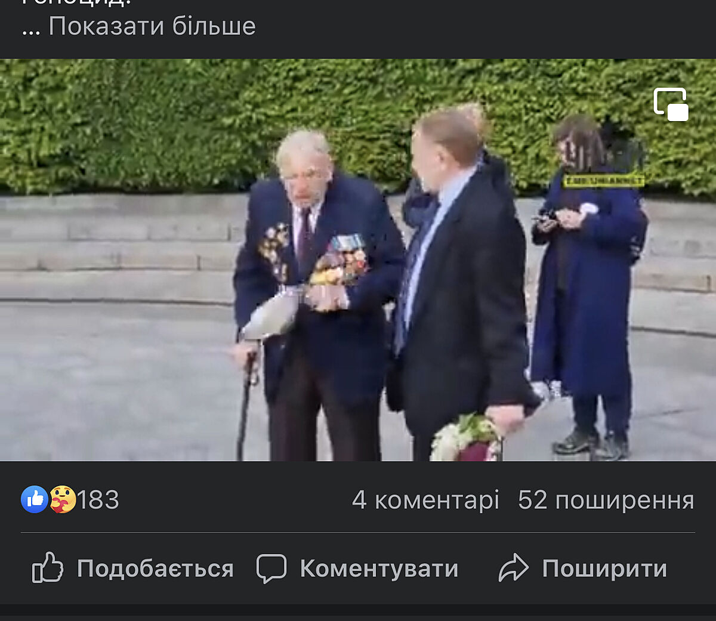This screenshot has height=621, width=716.
Task: Tap the speech bubble icon beside Коментувати
Action: click(x=271, y=568)
